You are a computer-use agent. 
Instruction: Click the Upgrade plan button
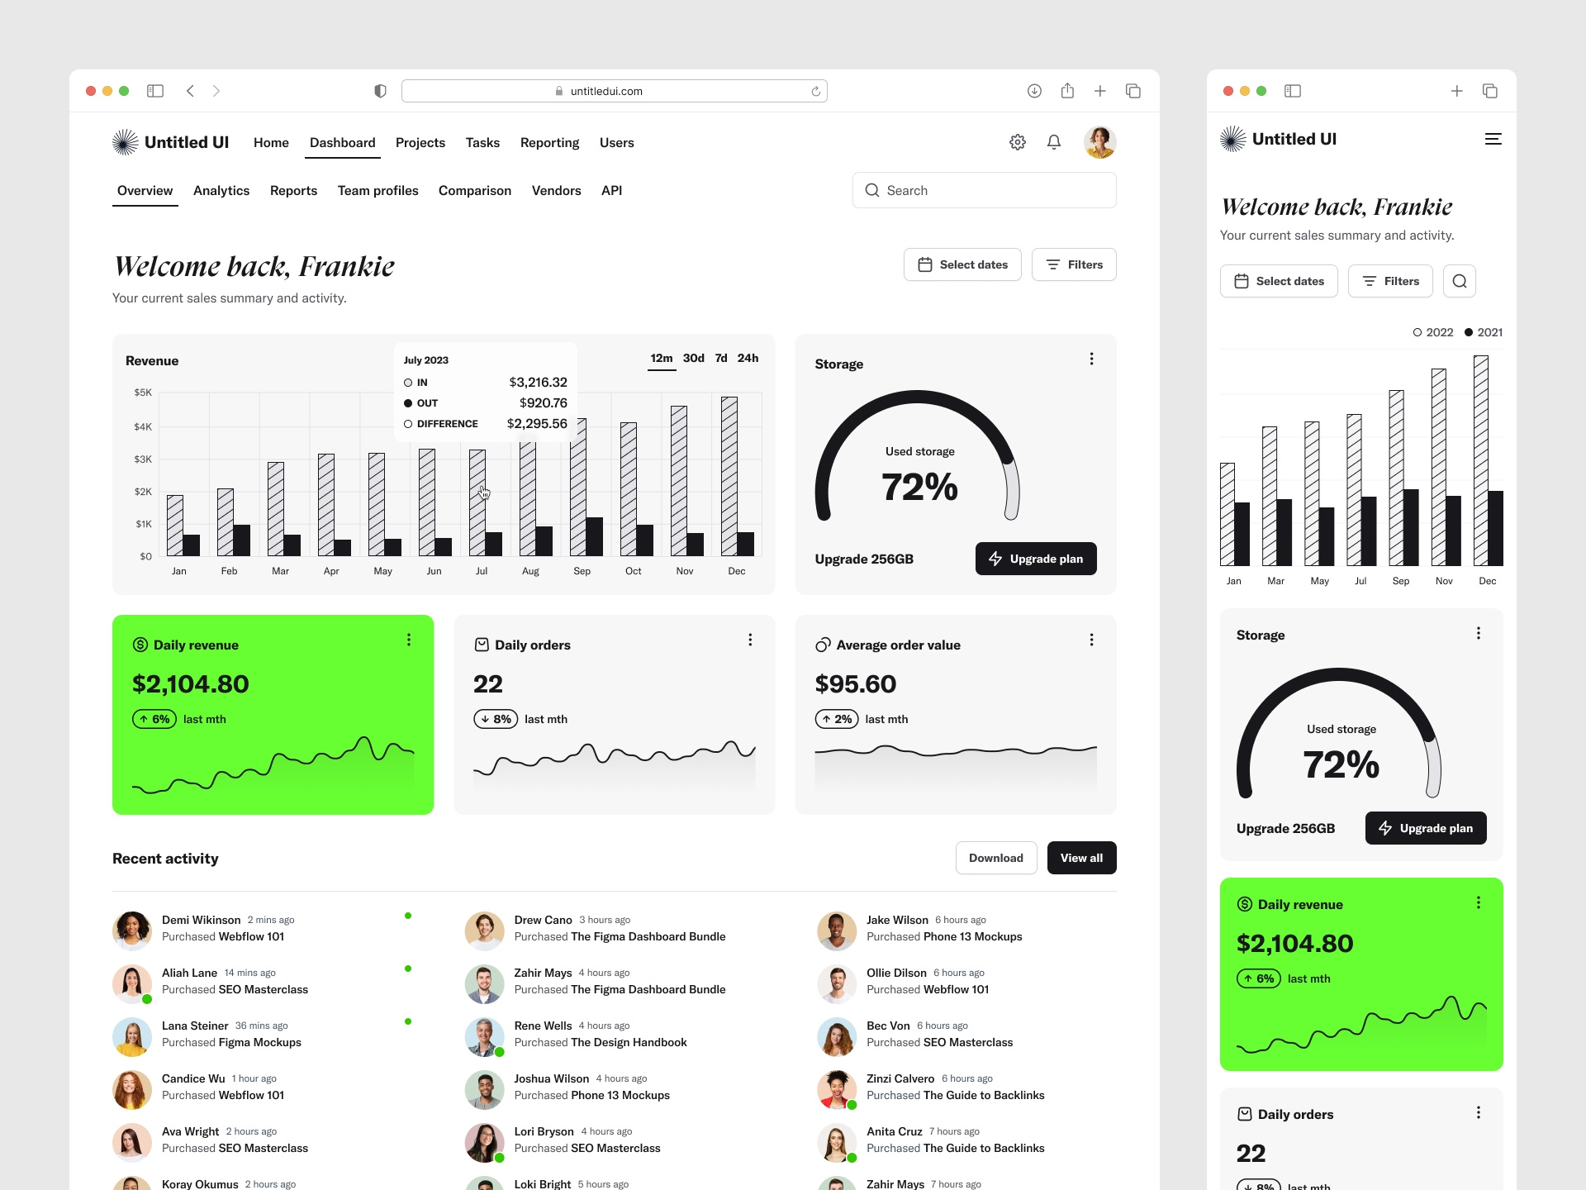[1035, 559]
